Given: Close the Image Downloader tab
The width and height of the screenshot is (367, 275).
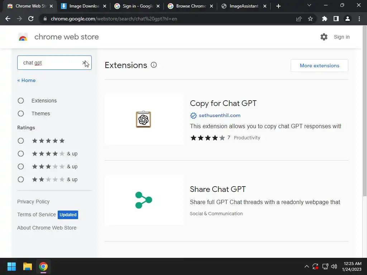Looking at the screenshot, I should click(105, 6).
